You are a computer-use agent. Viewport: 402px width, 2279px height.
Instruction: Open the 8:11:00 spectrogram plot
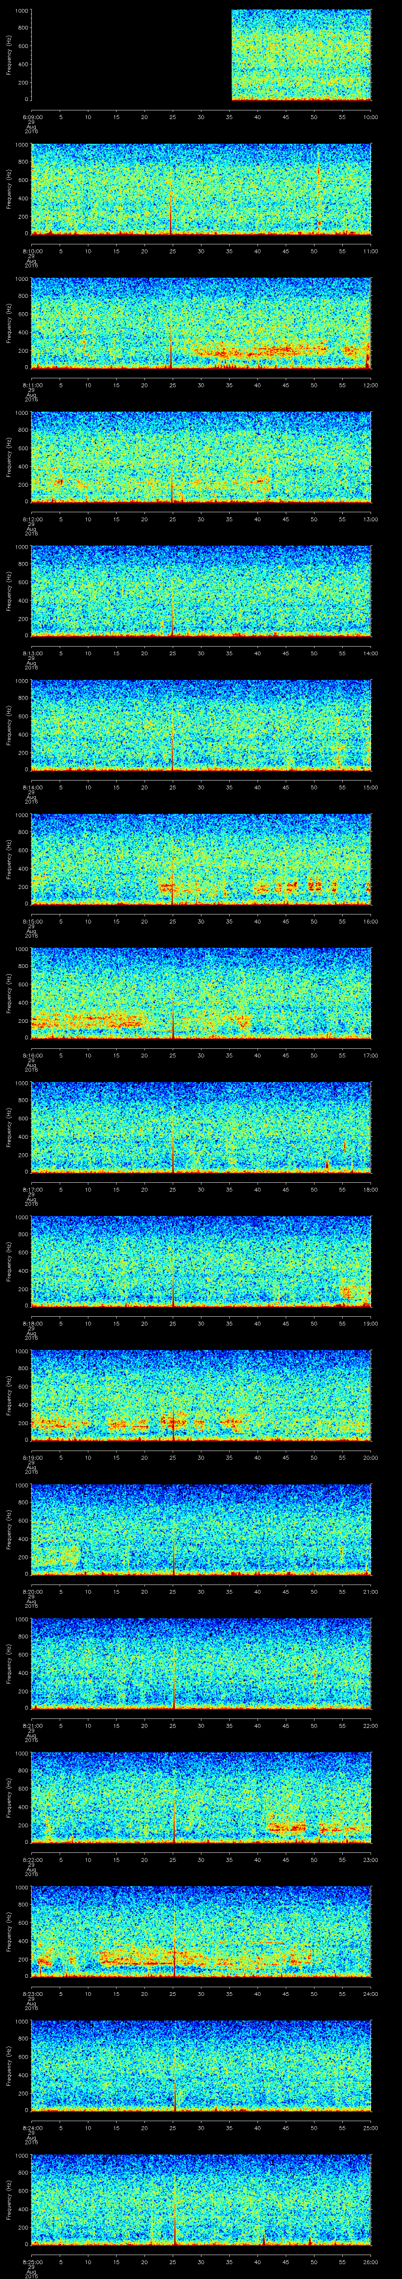click(201, 323)
